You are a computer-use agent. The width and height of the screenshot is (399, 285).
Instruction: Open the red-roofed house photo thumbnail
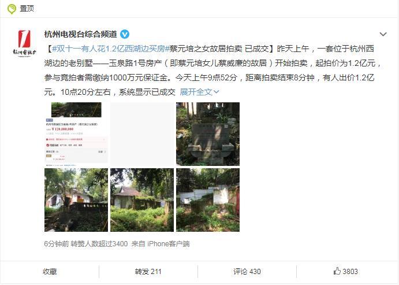(x=142, y=200)
